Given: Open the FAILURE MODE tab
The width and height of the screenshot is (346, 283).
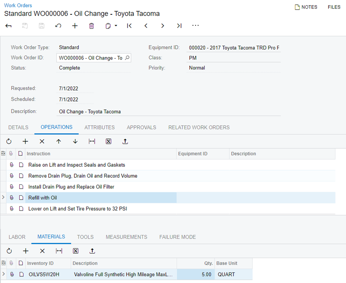Looking at the screenshot, I should pos(178,237).
